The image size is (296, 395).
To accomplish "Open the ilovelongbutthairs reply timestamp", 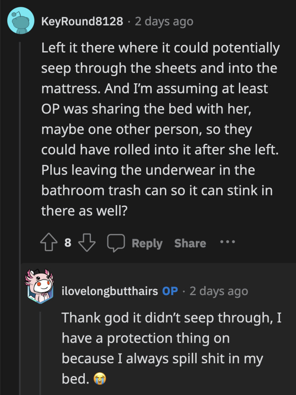I will 219,291.
